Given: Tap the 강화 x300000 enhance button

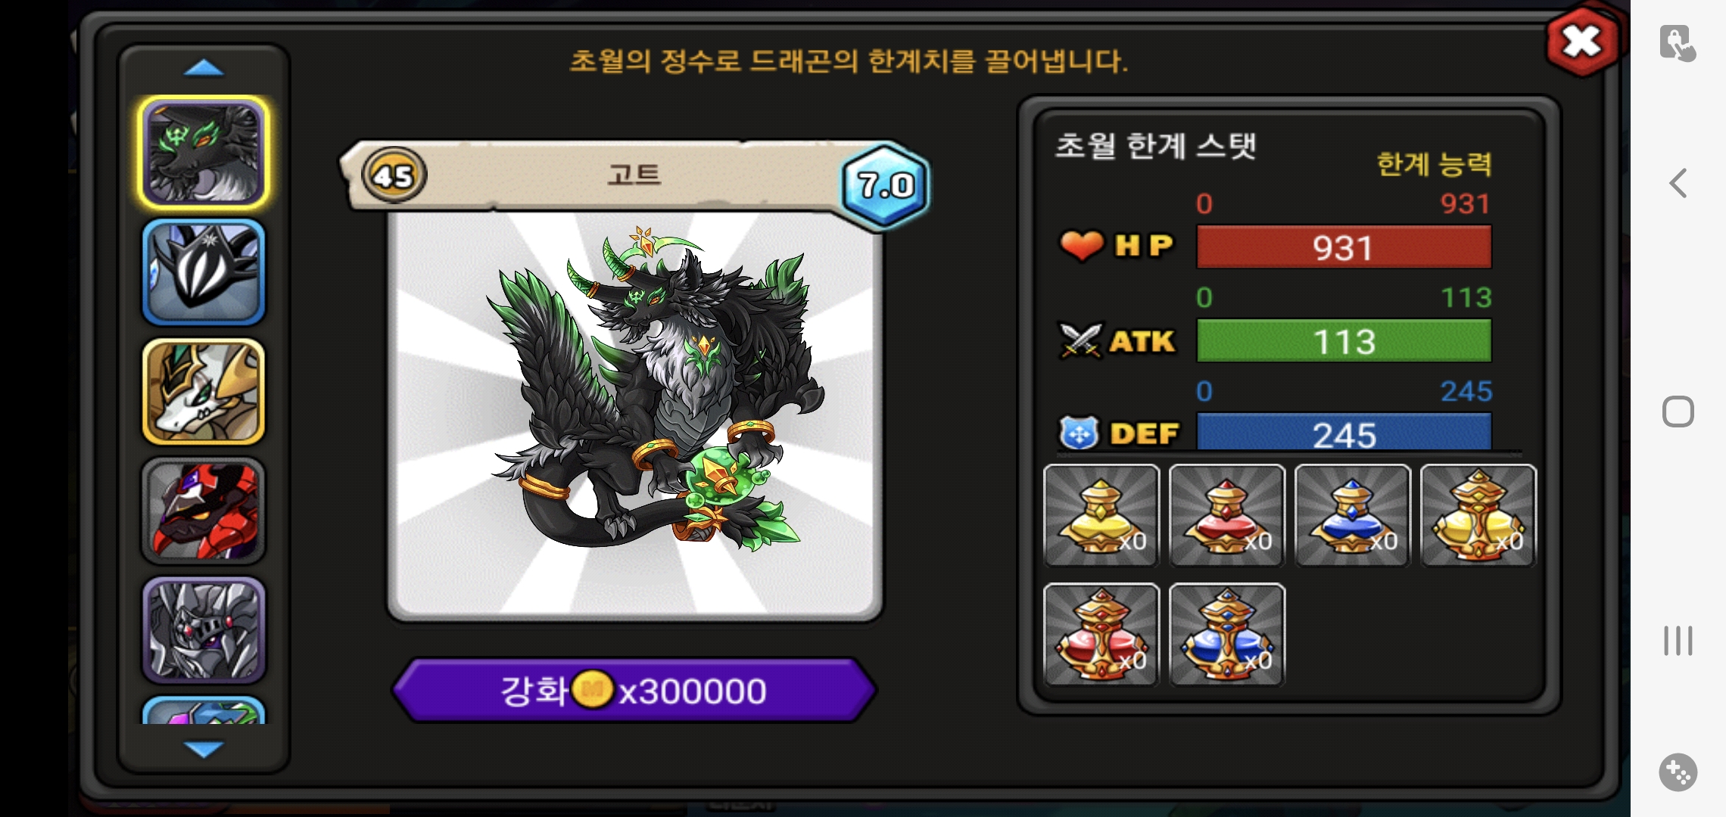Looking at the screenshot, I should click(634, 690).
